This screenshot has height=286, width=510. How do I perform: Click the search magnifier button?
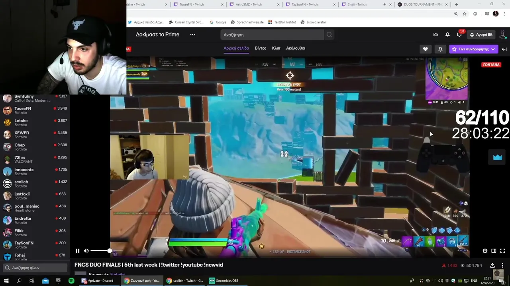[x=329, y=35]
